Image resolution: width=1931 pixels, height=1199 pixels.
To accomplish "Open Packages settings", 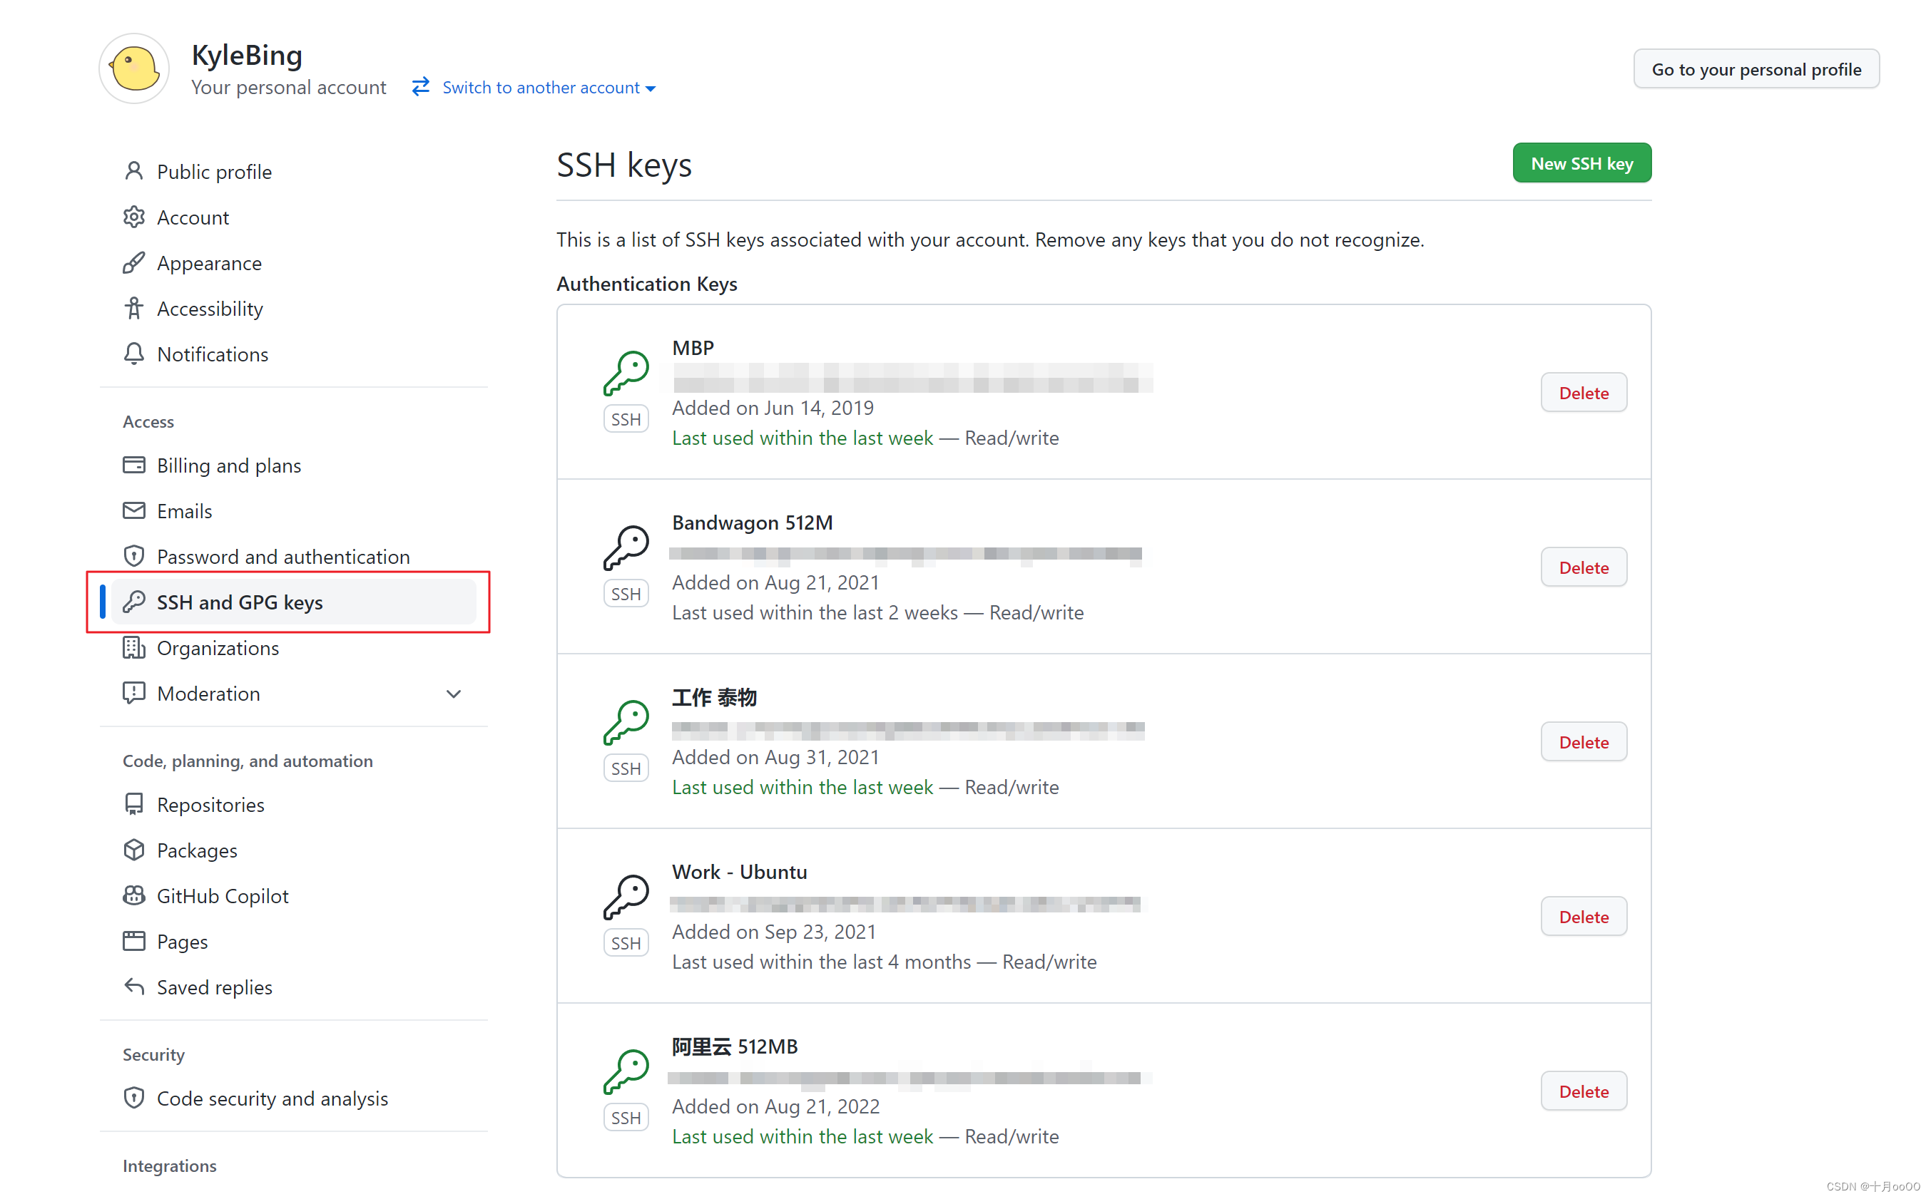I will 198,850.
